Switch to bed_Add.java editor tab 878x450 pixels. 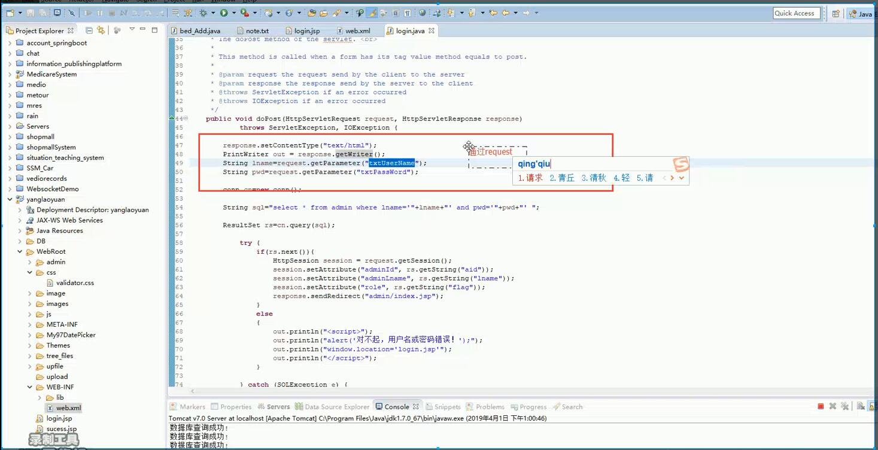(195, 31)
